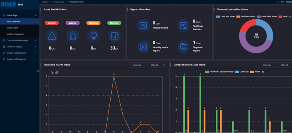Open the Diagnosis Report folder icon
292x133 pixels.
(184, 47)
